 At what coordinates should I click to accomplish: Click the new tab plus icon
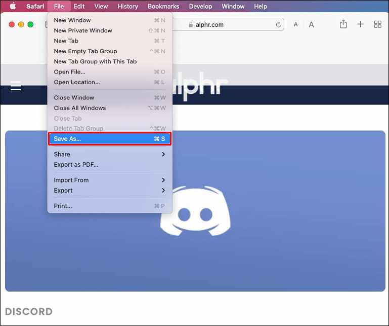[x=360, y=24]
